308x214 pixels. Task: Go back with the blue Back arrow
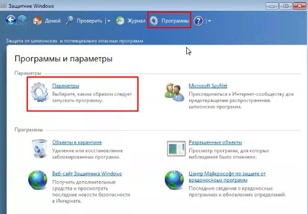coord(11,20)
